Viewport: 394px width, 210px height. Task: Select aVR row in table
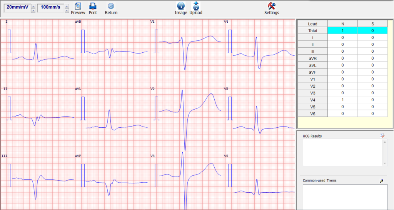(343, 58)
